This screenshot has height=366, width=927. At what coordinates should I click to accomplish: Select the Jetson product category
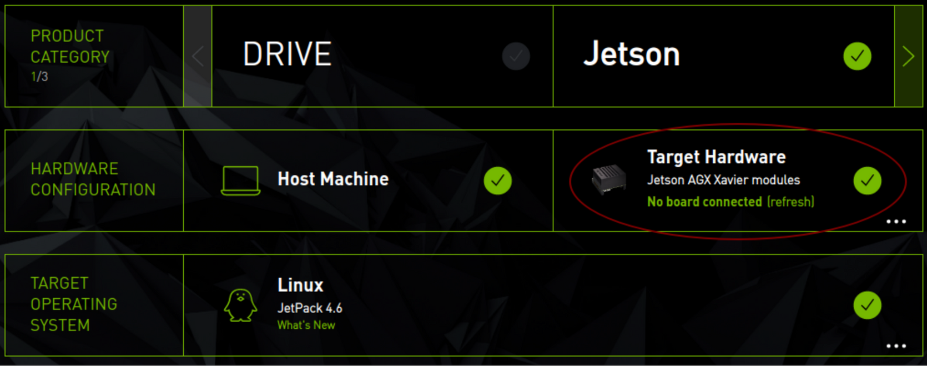coord(724,56)
